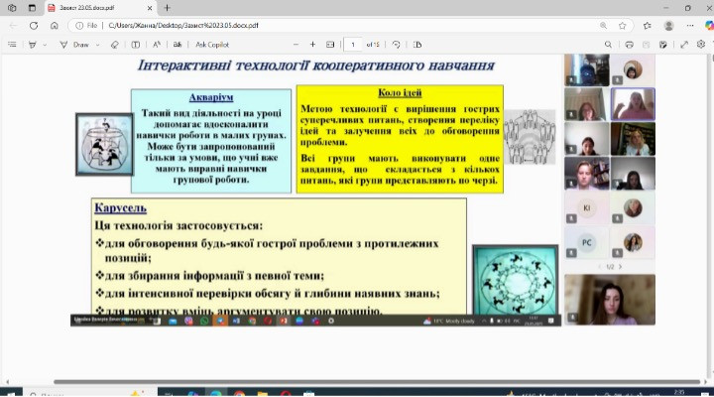Rotate the PDF page

(397, 45)
